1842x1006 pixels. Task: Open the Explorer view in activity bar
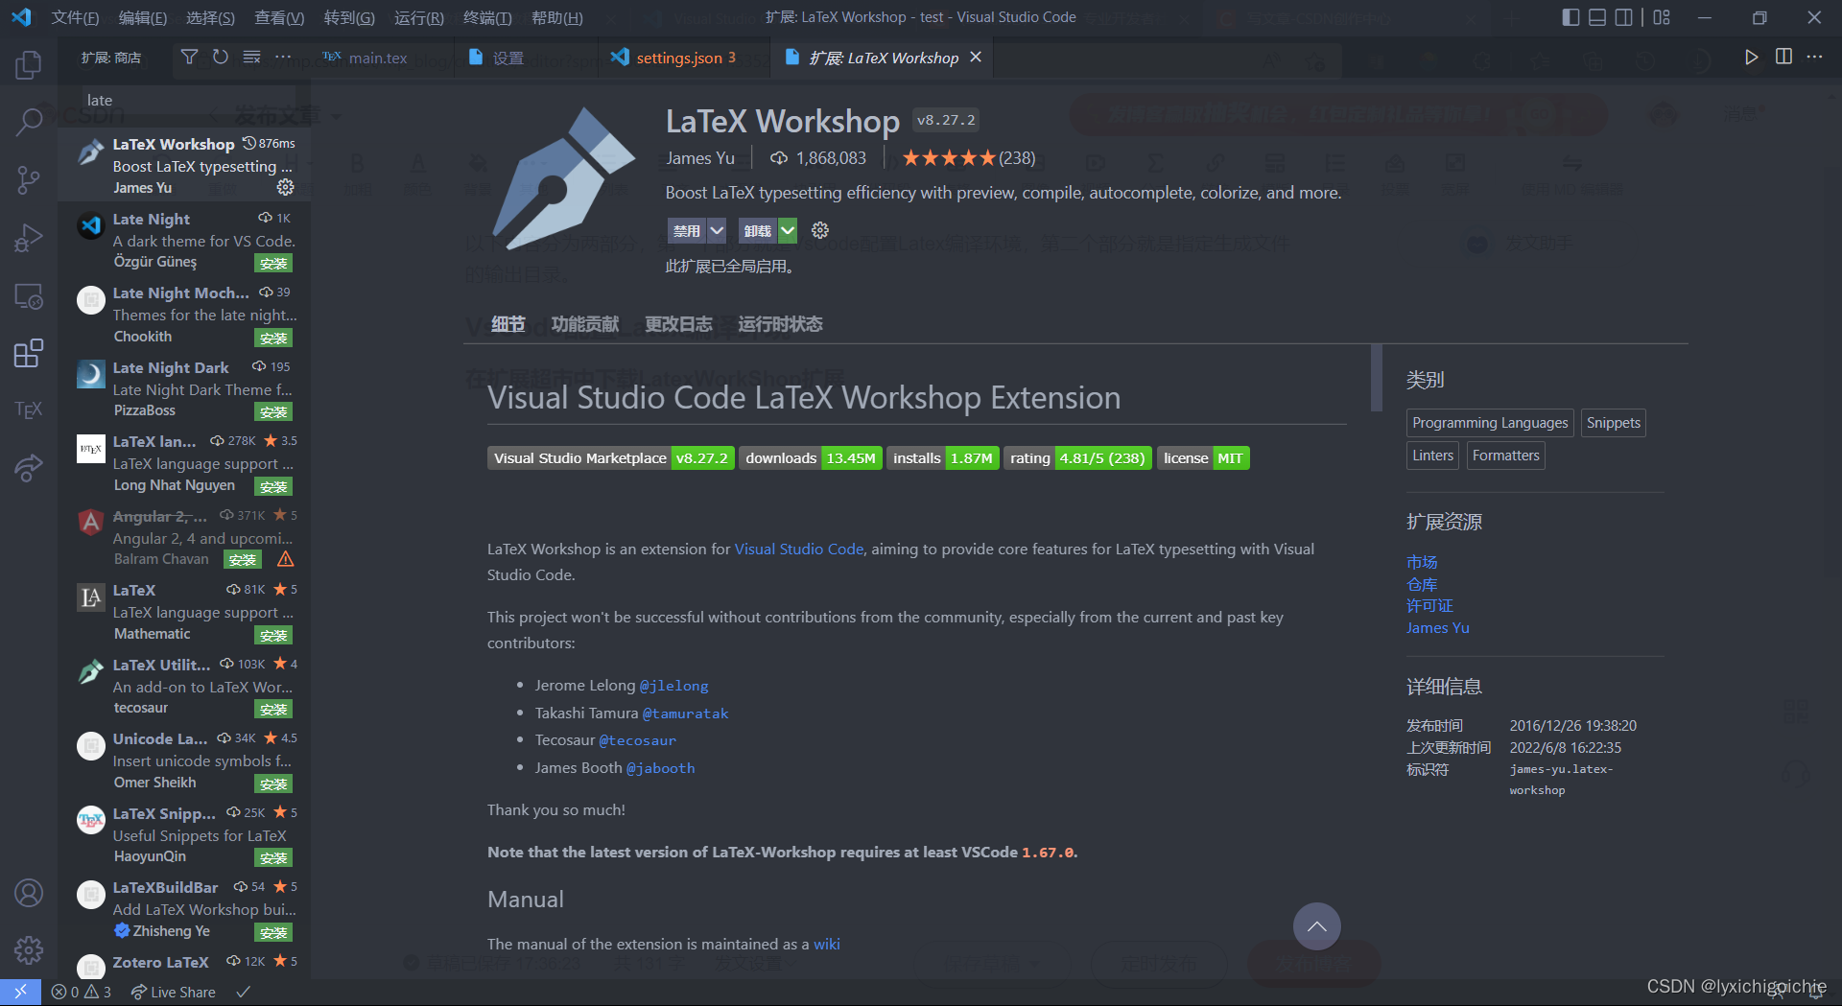[x=29, y=65]
